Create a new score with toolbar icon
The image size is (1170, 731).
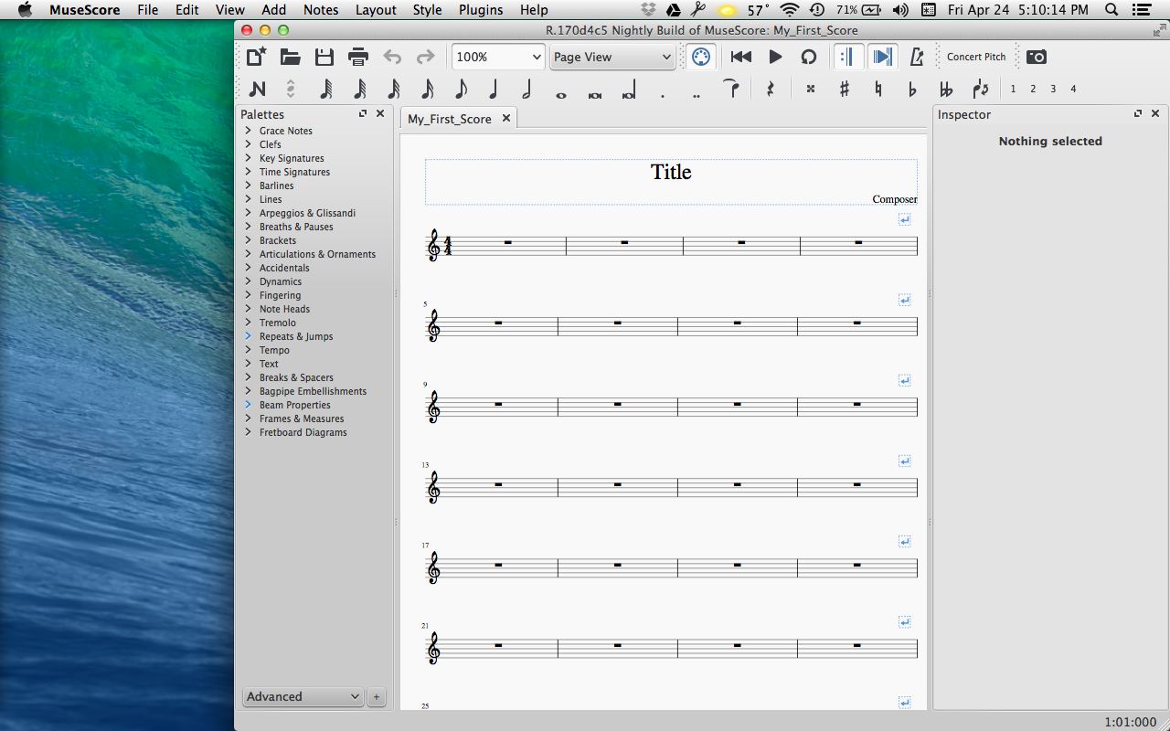click(x=257, y=57)
